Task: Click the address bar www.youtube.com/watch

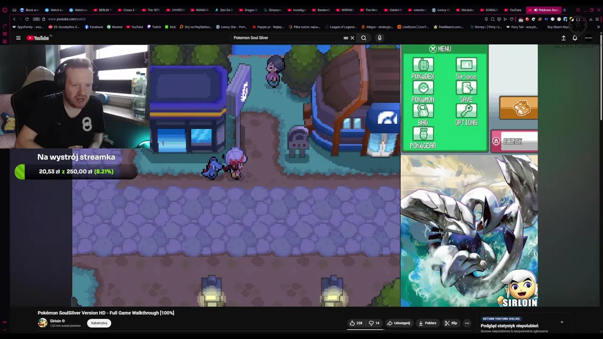Action: [67, 19]
